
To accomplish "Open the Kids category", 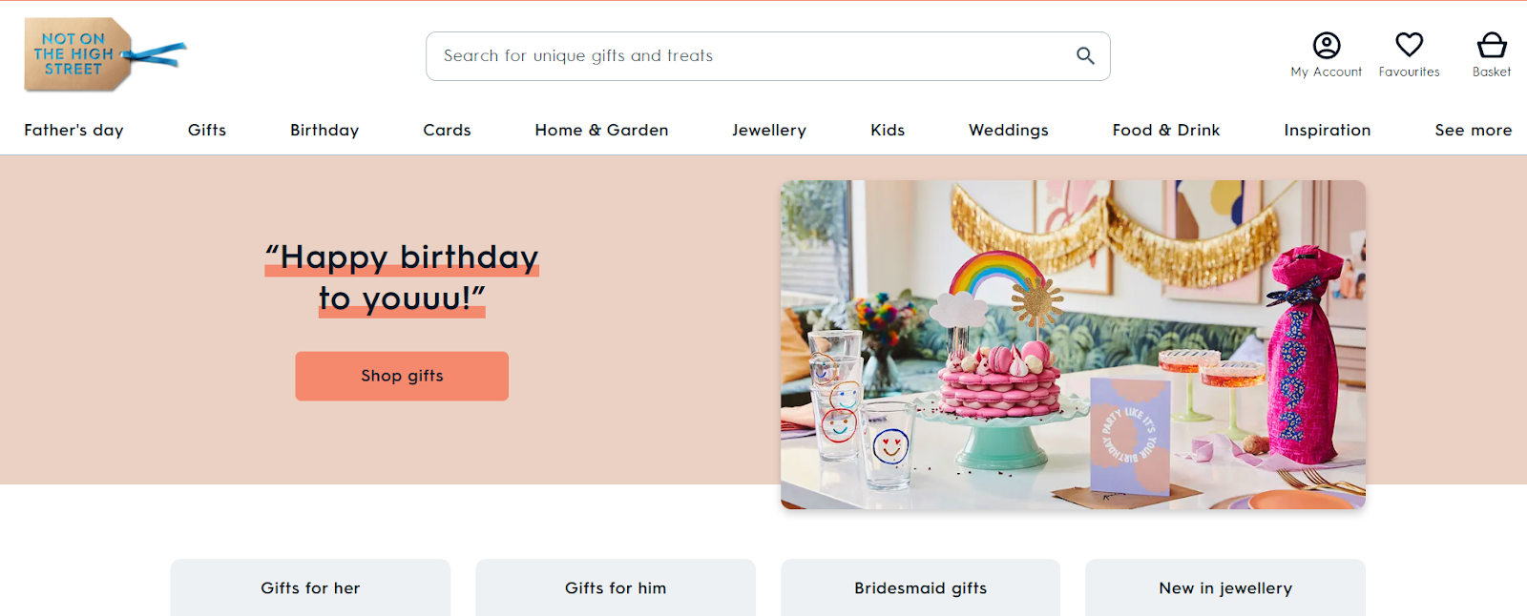I will (x=886, y=130).
